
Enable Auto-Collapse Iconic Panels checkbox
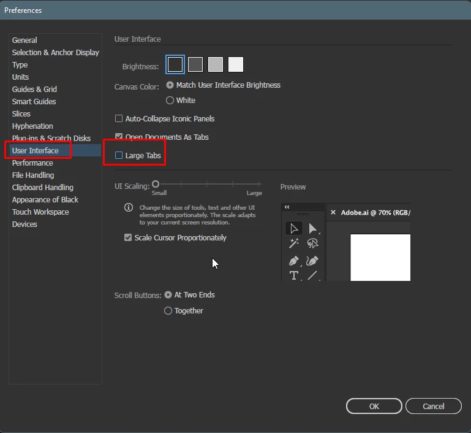119,118
